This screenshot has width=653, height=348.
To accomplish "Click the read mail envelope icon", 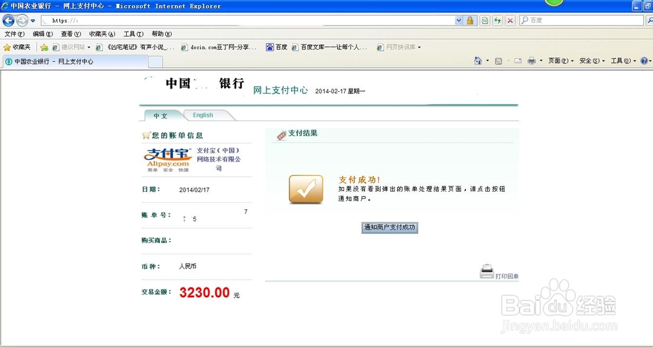I will pyautogui.click(x=518, y=61).
